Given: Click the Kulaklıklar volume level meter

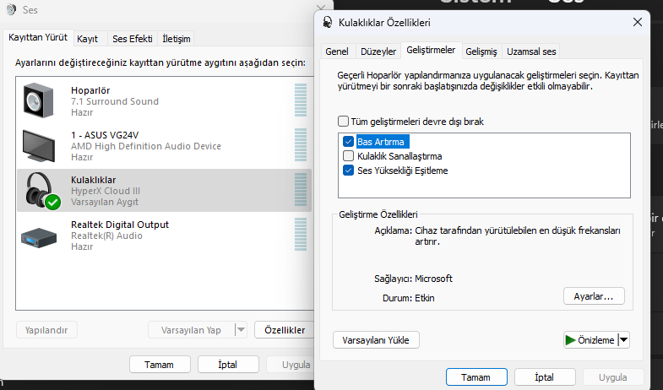Looking at the screenshot, I should (301, 191).
